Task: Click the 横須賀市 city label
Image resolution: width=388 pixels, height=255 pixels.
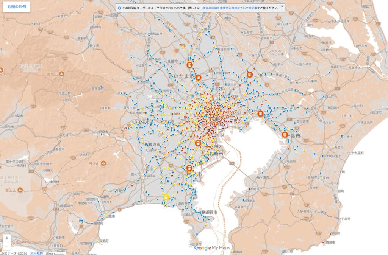Action: pyautogui.click(x=210, y=212)
